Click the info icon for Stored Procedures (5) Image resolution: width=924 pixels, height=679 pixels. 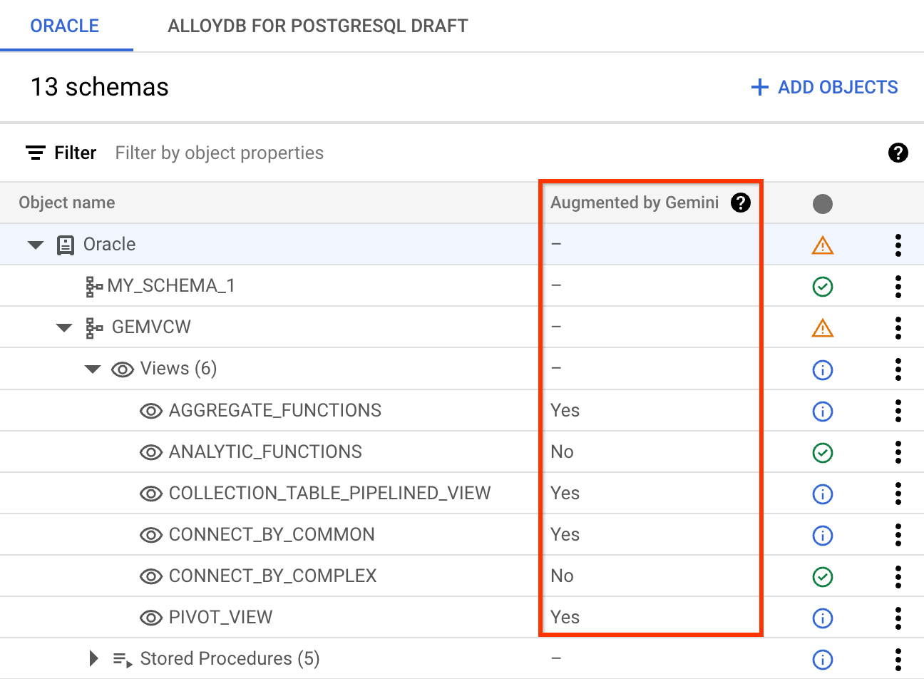(822, 659)
